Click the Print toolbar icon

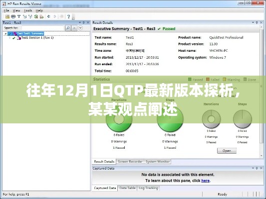tap(13, 16)
